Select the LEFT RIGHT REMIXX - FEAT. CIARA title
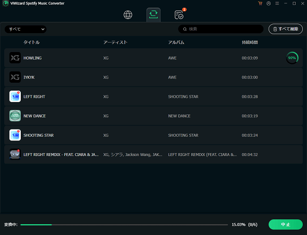The width and height of the screenshot is (307, 235). 61,155
